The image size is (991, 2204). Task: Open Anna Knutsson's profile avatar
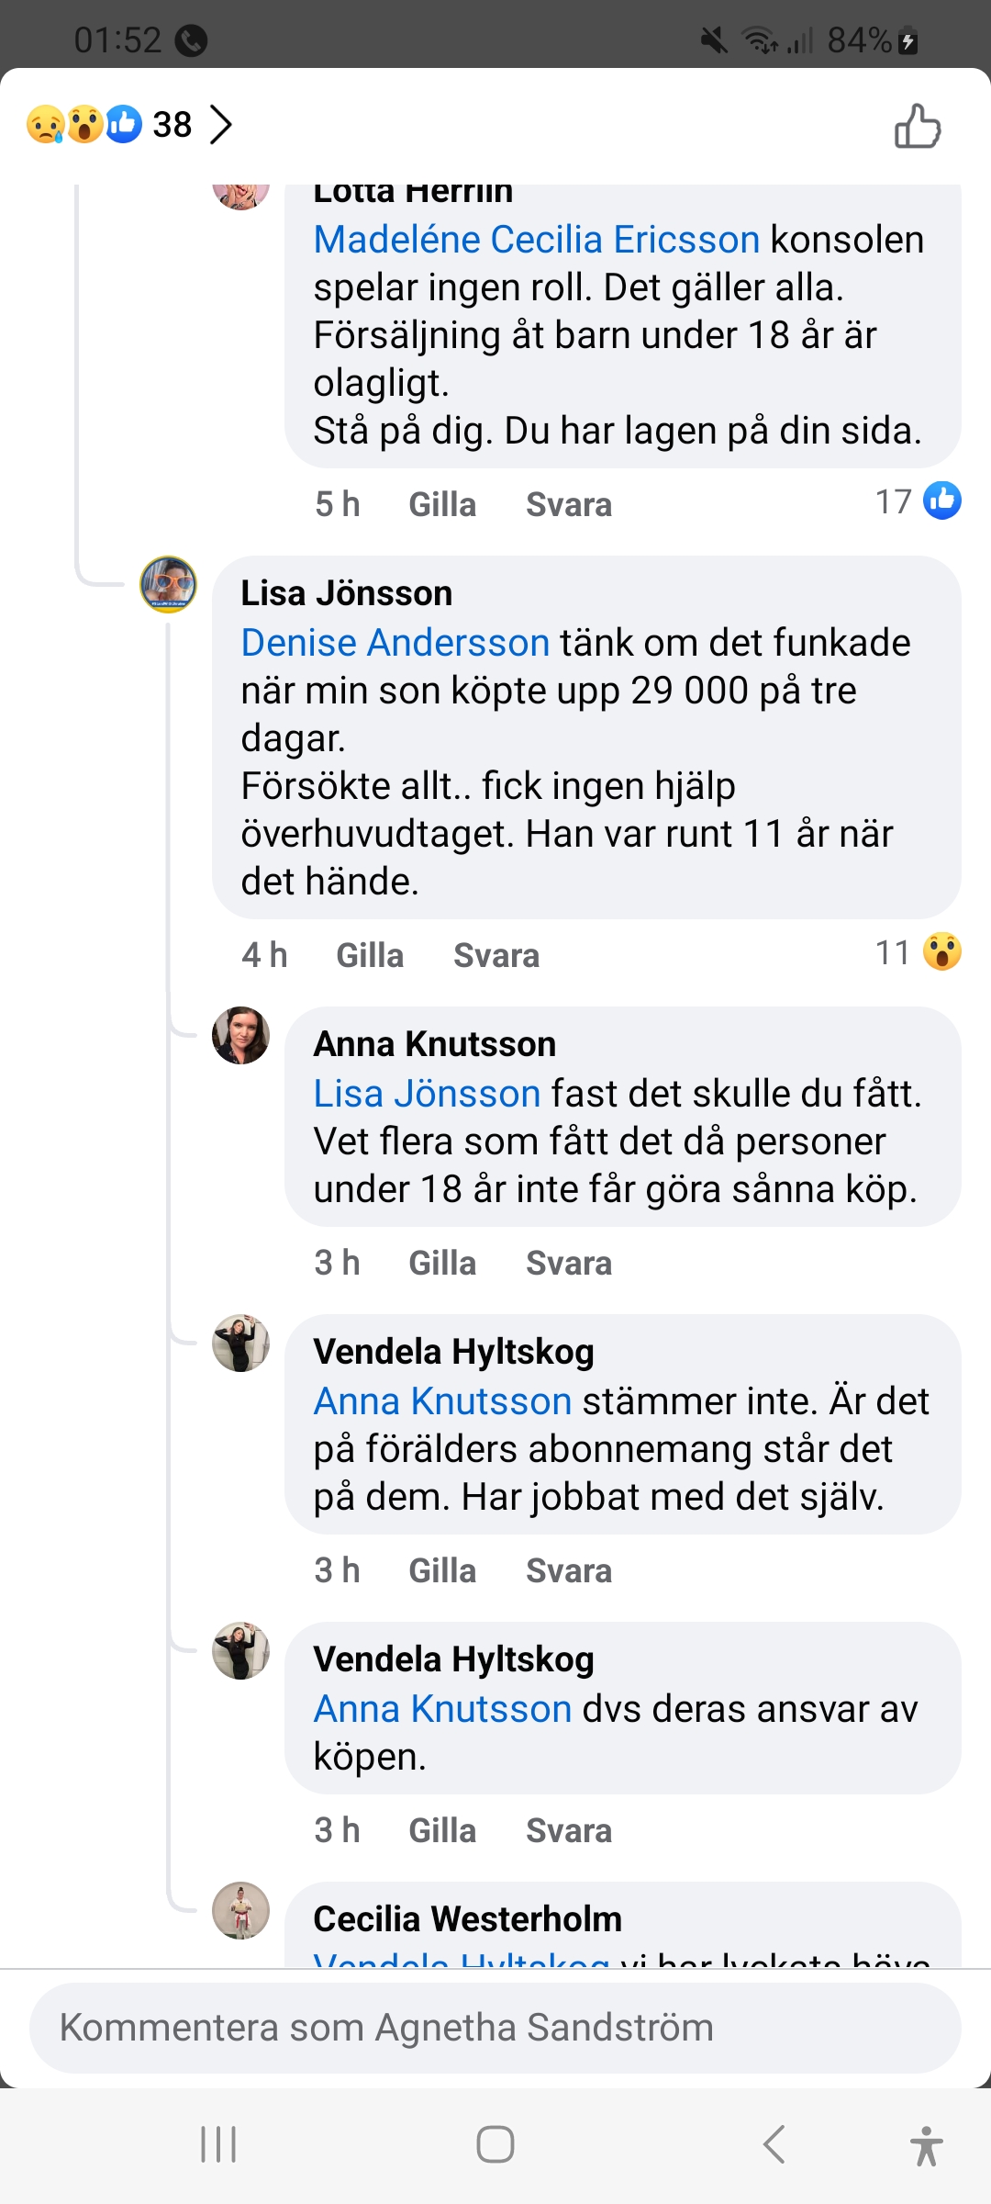click(240, 1035)
